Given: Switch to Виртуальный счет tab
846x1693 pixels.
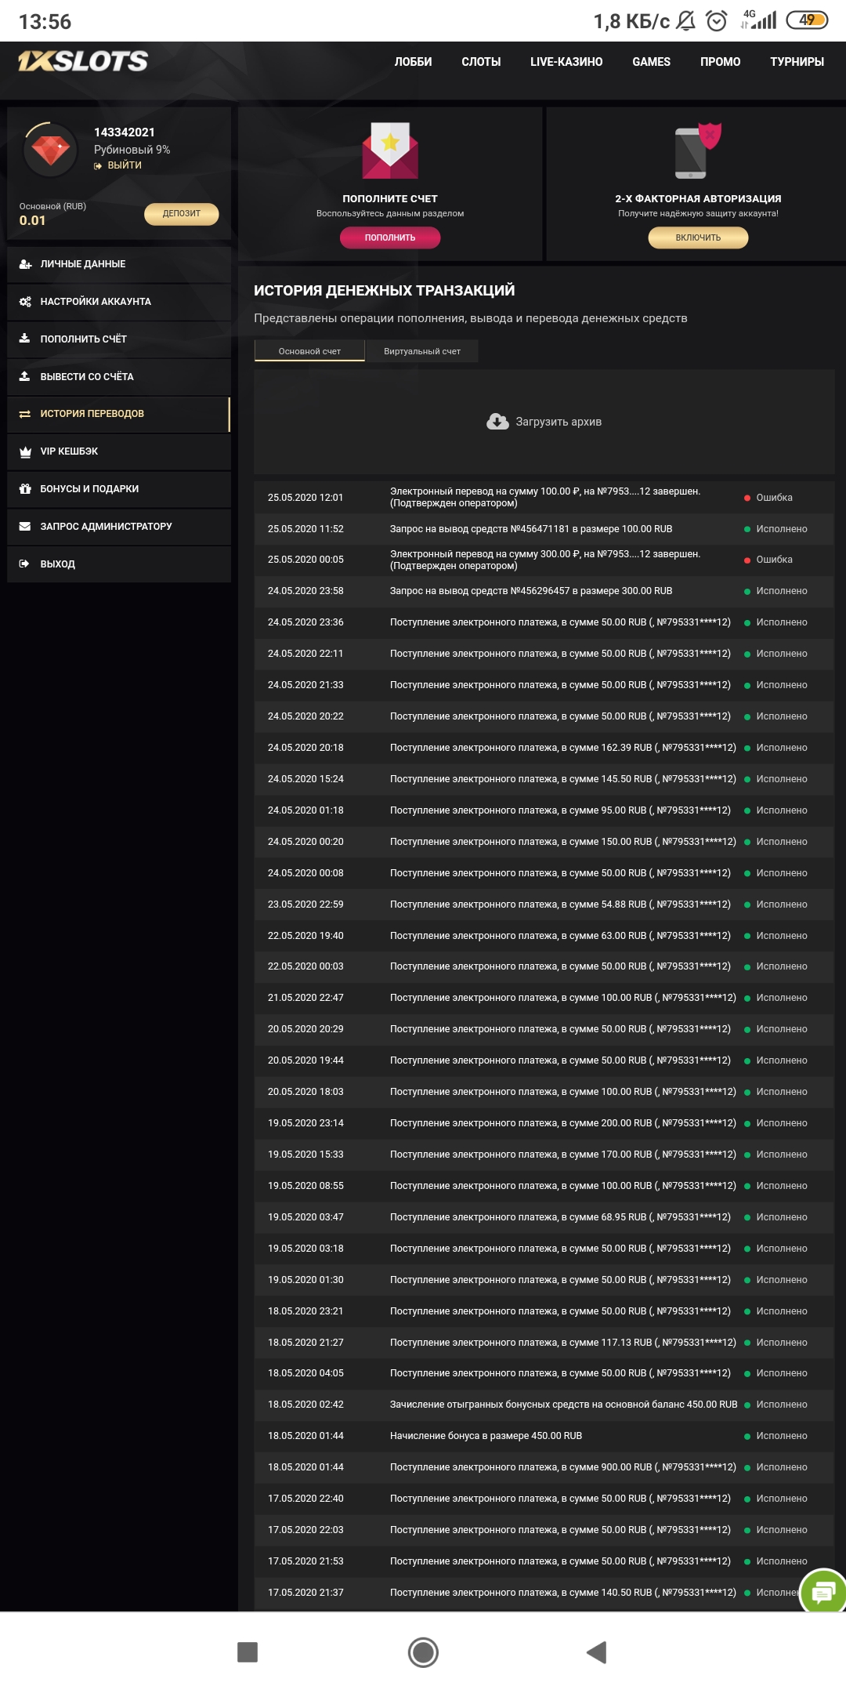Looking at the screenshot, I should point(422,351).
